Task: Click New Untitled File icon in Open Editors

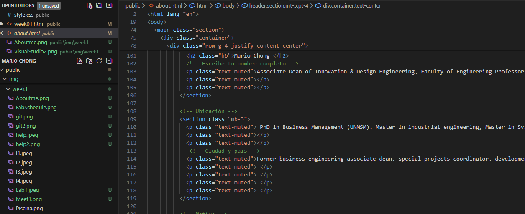Action: point(90,5)
